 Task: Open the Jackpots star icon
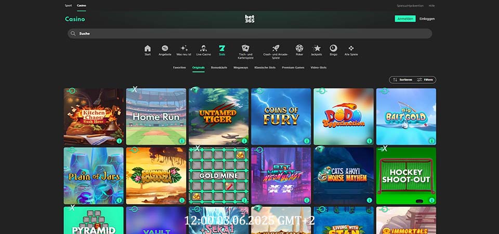tap(317, 48)
